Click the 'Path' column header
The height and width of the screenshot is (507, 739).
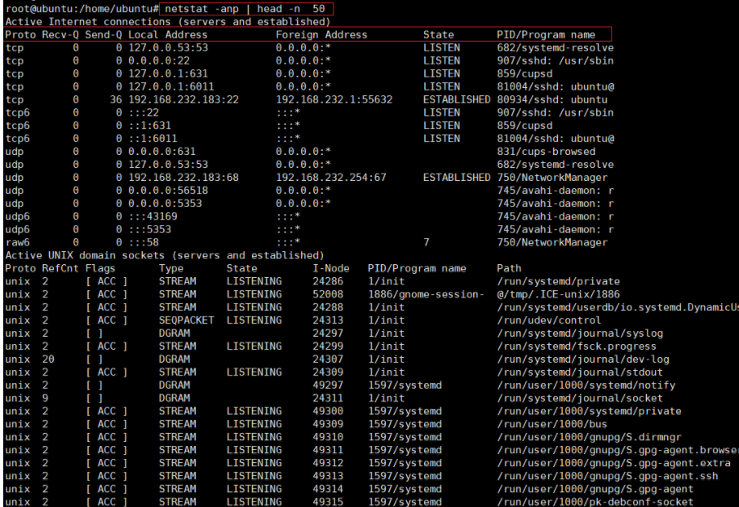[509, 268]
